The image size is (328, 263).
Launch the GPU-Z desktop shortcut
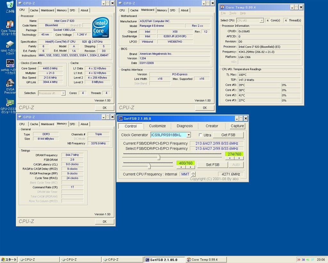point(10,103)
